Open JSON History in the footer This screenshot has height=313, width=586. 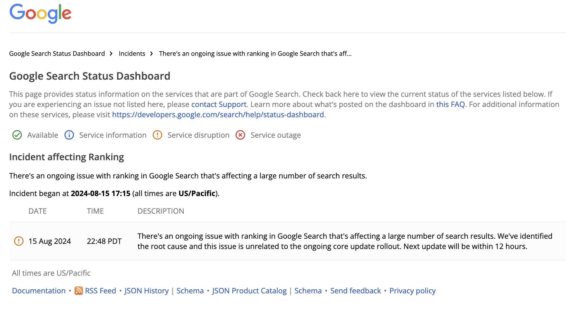(x=146, y=291)
